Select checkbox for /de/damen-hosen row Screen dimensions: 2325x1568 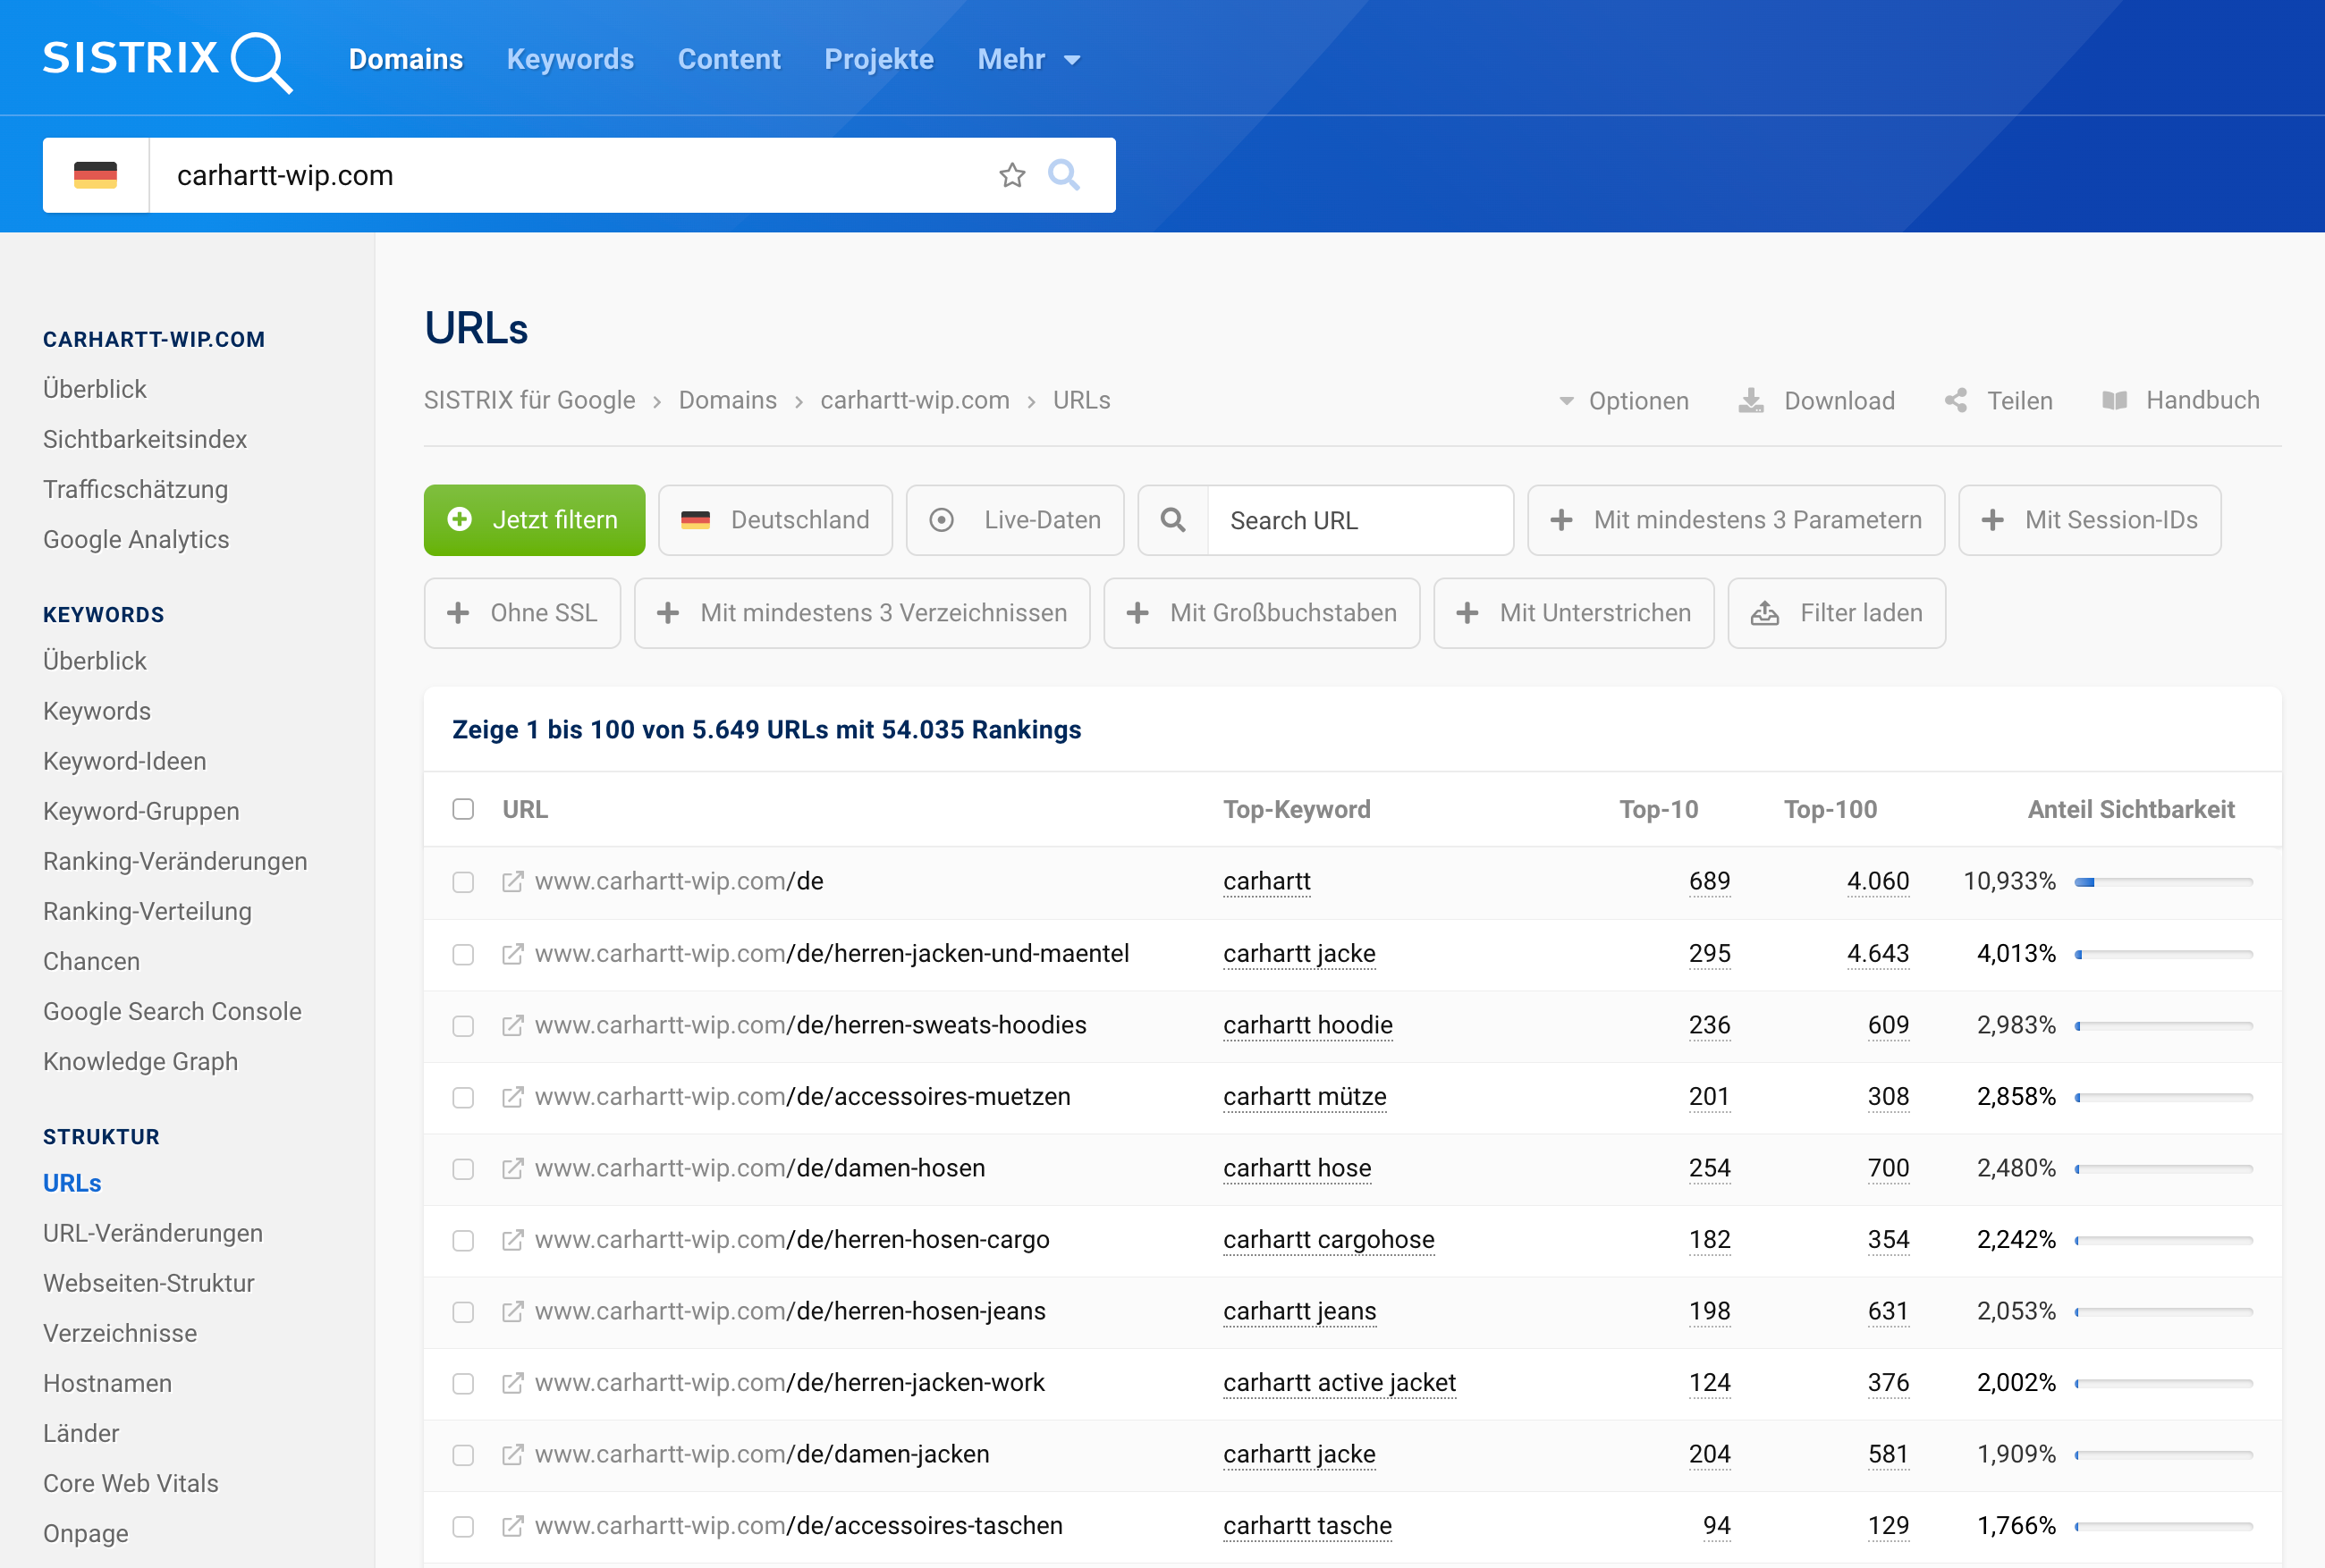463,1169
